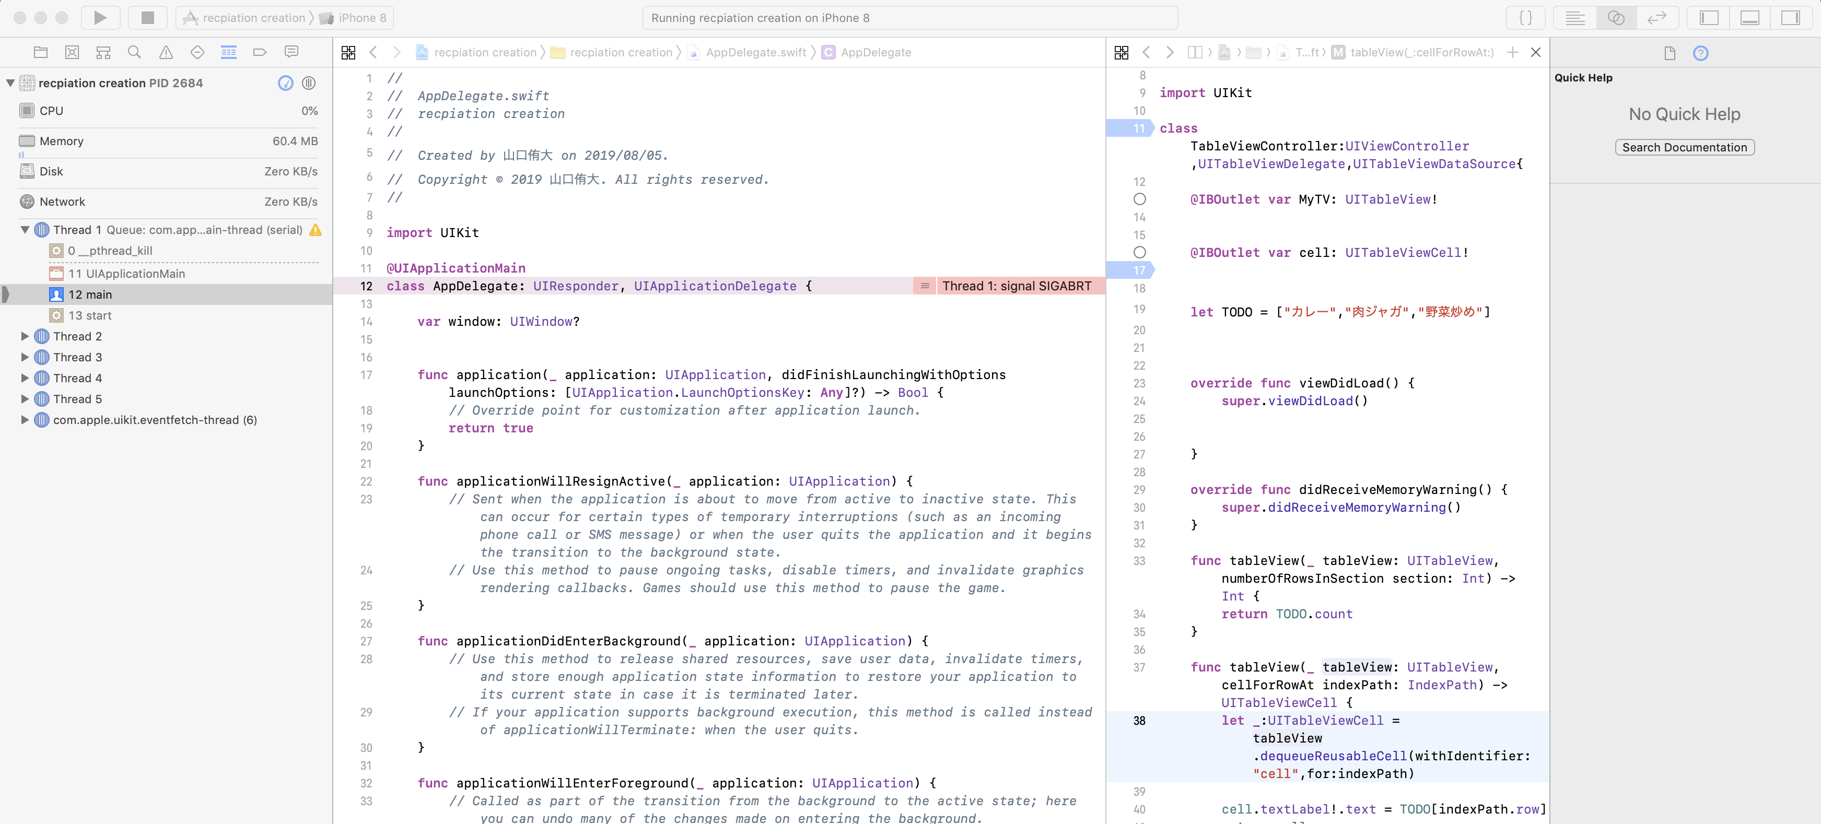
Task: Select 11 UIApplicationMain stack frame
Action: tap(126, 274)
